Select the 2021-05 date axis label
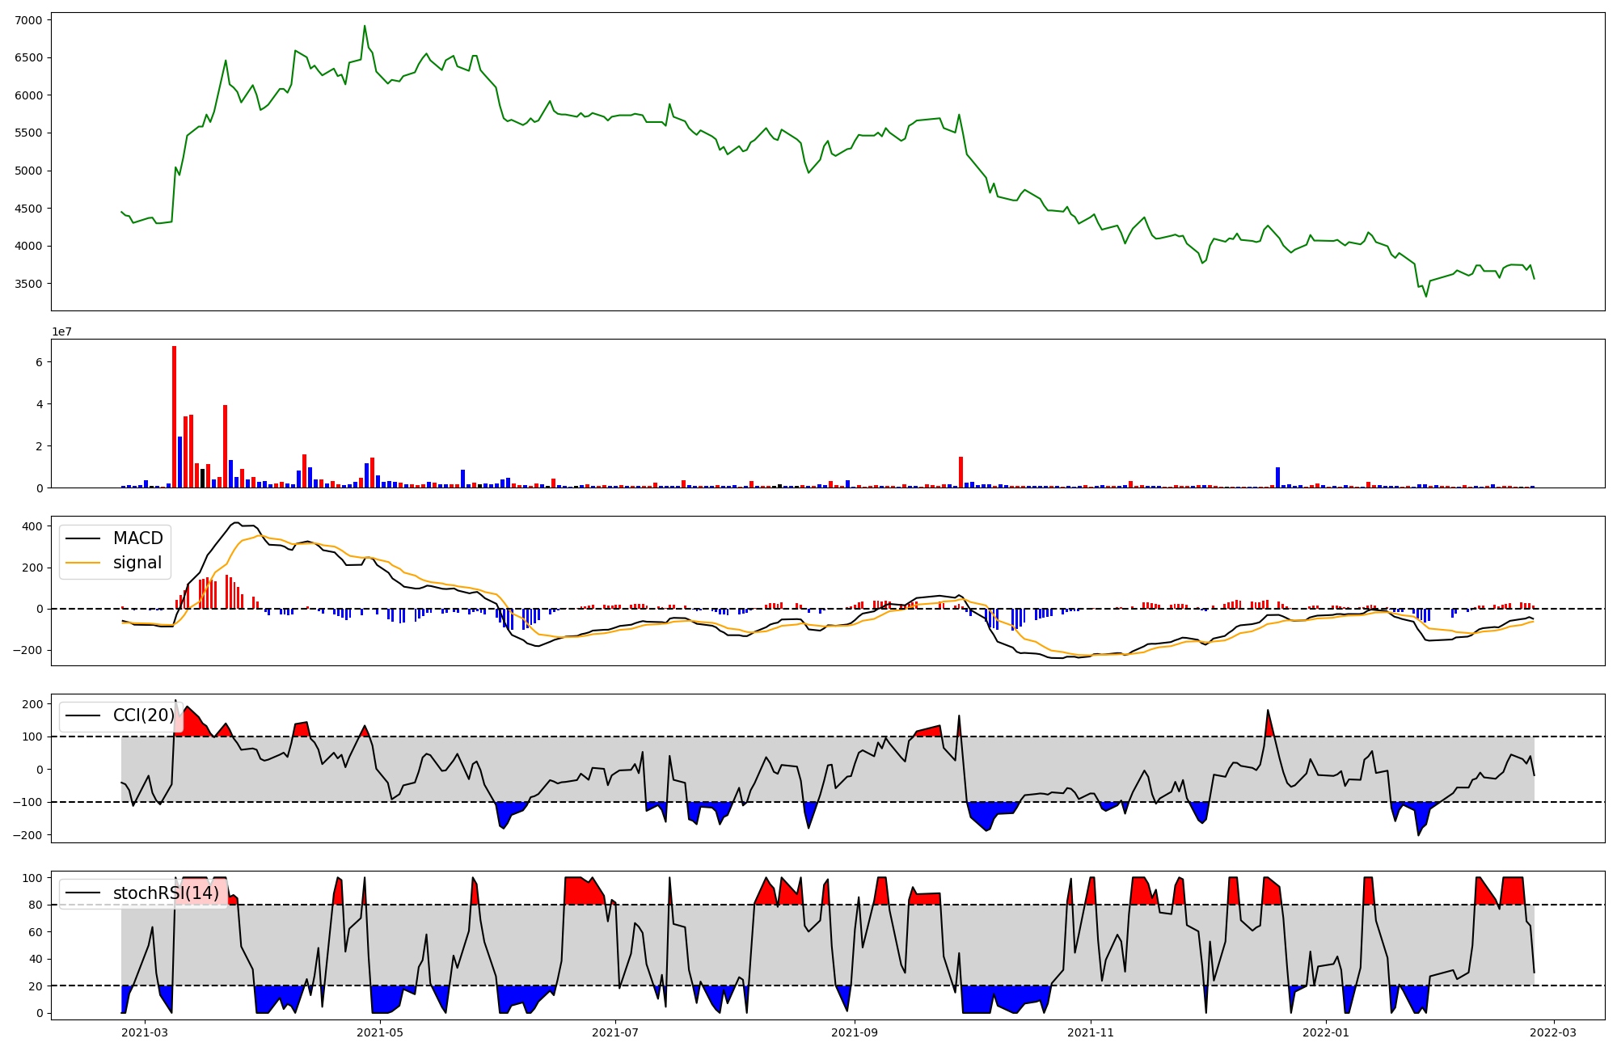 click(379, 1032)
